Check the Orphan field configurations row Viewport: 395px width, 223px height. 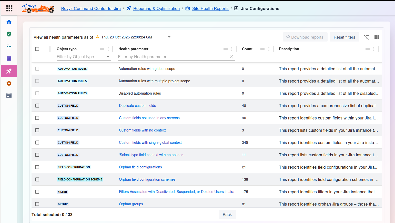click(37, 167)
